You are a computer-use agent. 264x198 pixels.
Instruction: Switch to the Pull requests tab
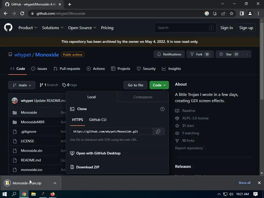(x=67, y=69)
